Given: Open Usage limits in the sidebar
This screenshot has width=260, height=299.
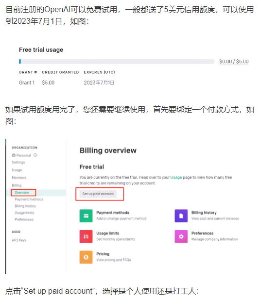Looking at the screenshot, I should click(x=24, y=213).
